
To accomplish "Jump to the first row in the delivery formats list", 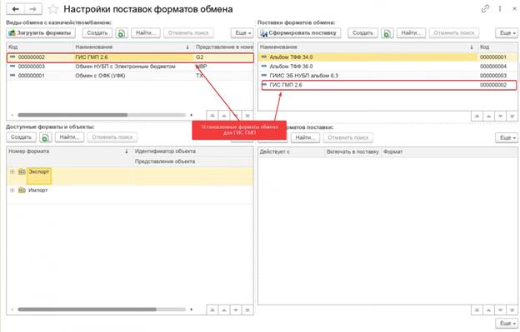I will coord(477,310).
